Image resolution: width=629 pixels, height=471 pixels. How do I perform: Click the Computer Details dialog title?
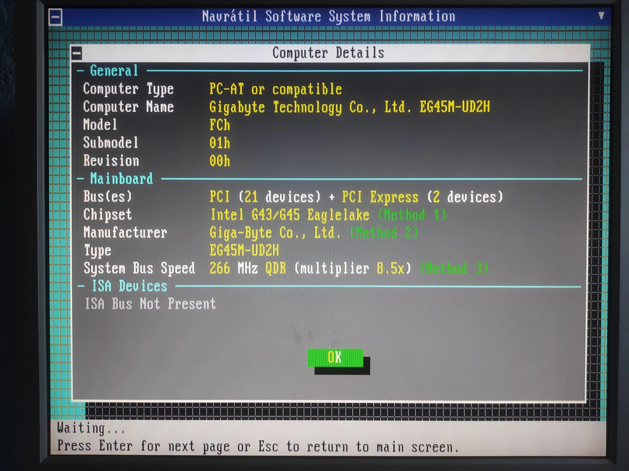pos(328,53)
